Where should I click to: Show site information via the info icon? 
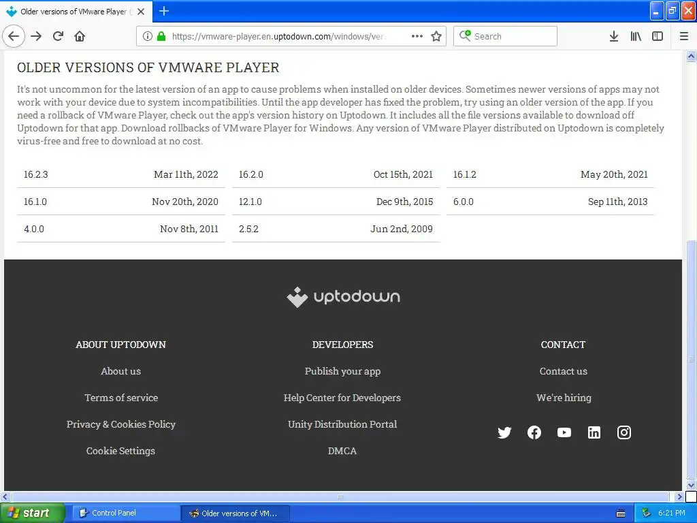[x=148, y=36]
